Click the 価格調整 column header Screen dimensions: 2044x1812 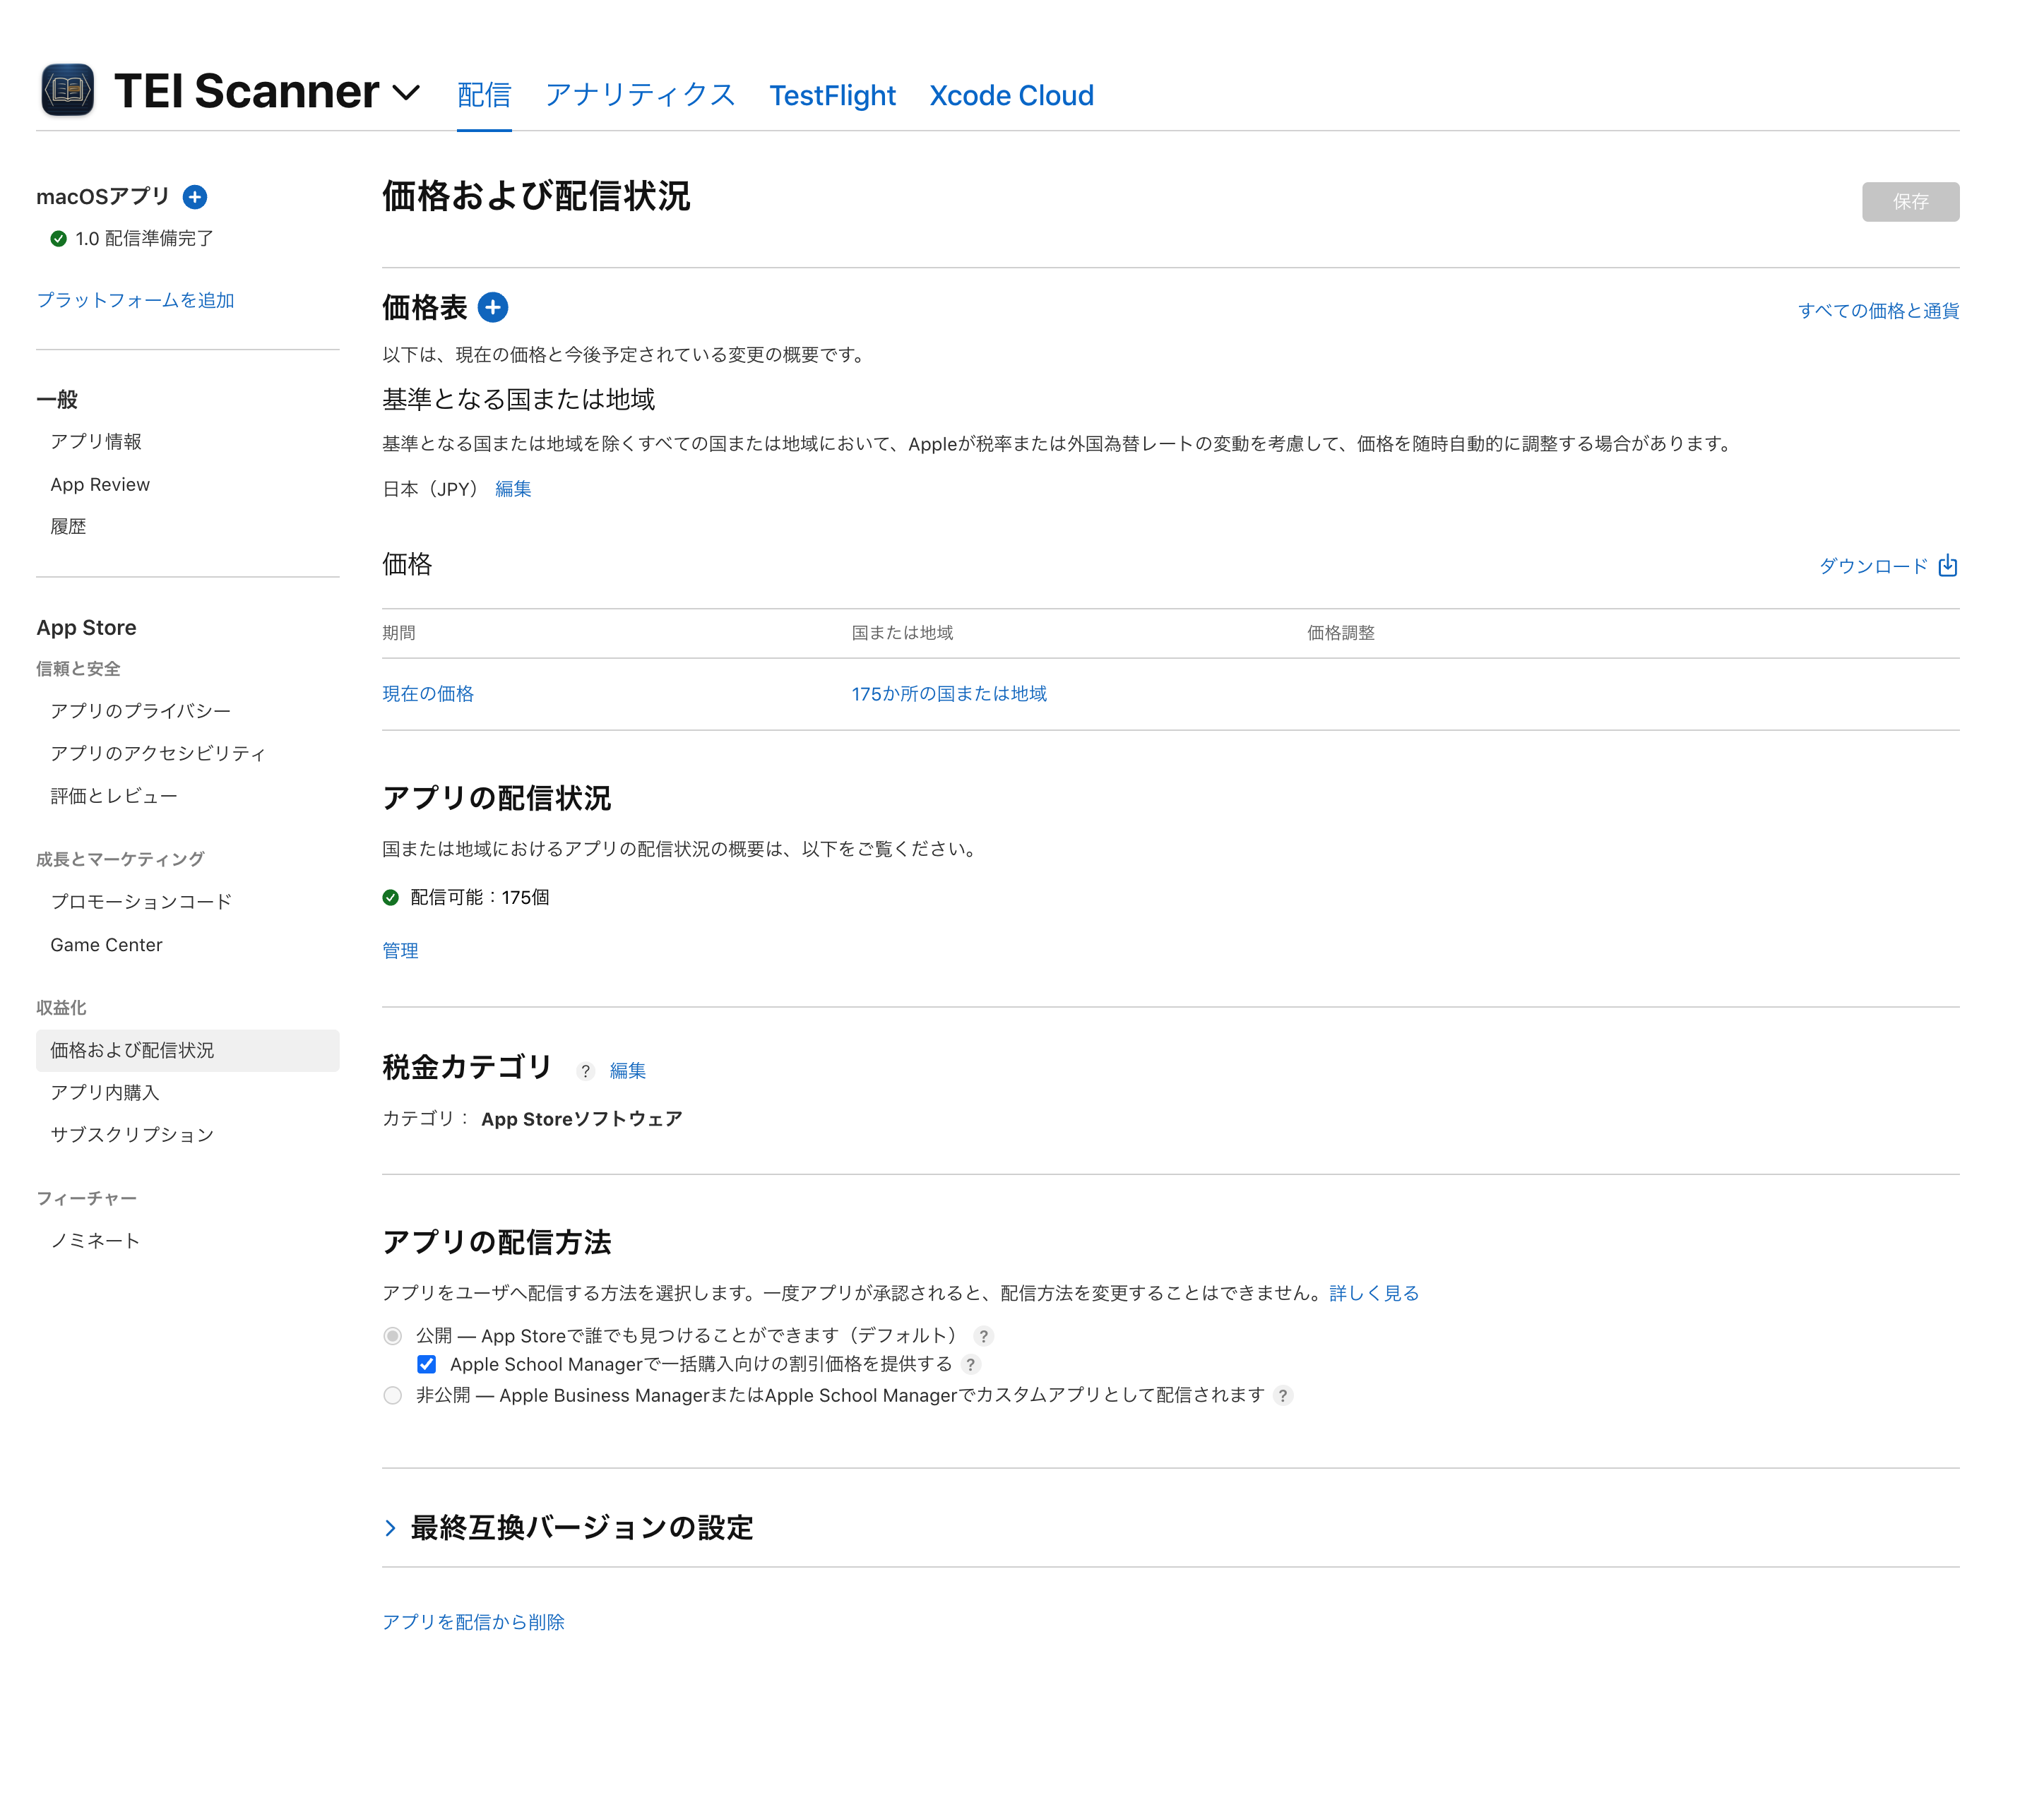[1341, 633]
